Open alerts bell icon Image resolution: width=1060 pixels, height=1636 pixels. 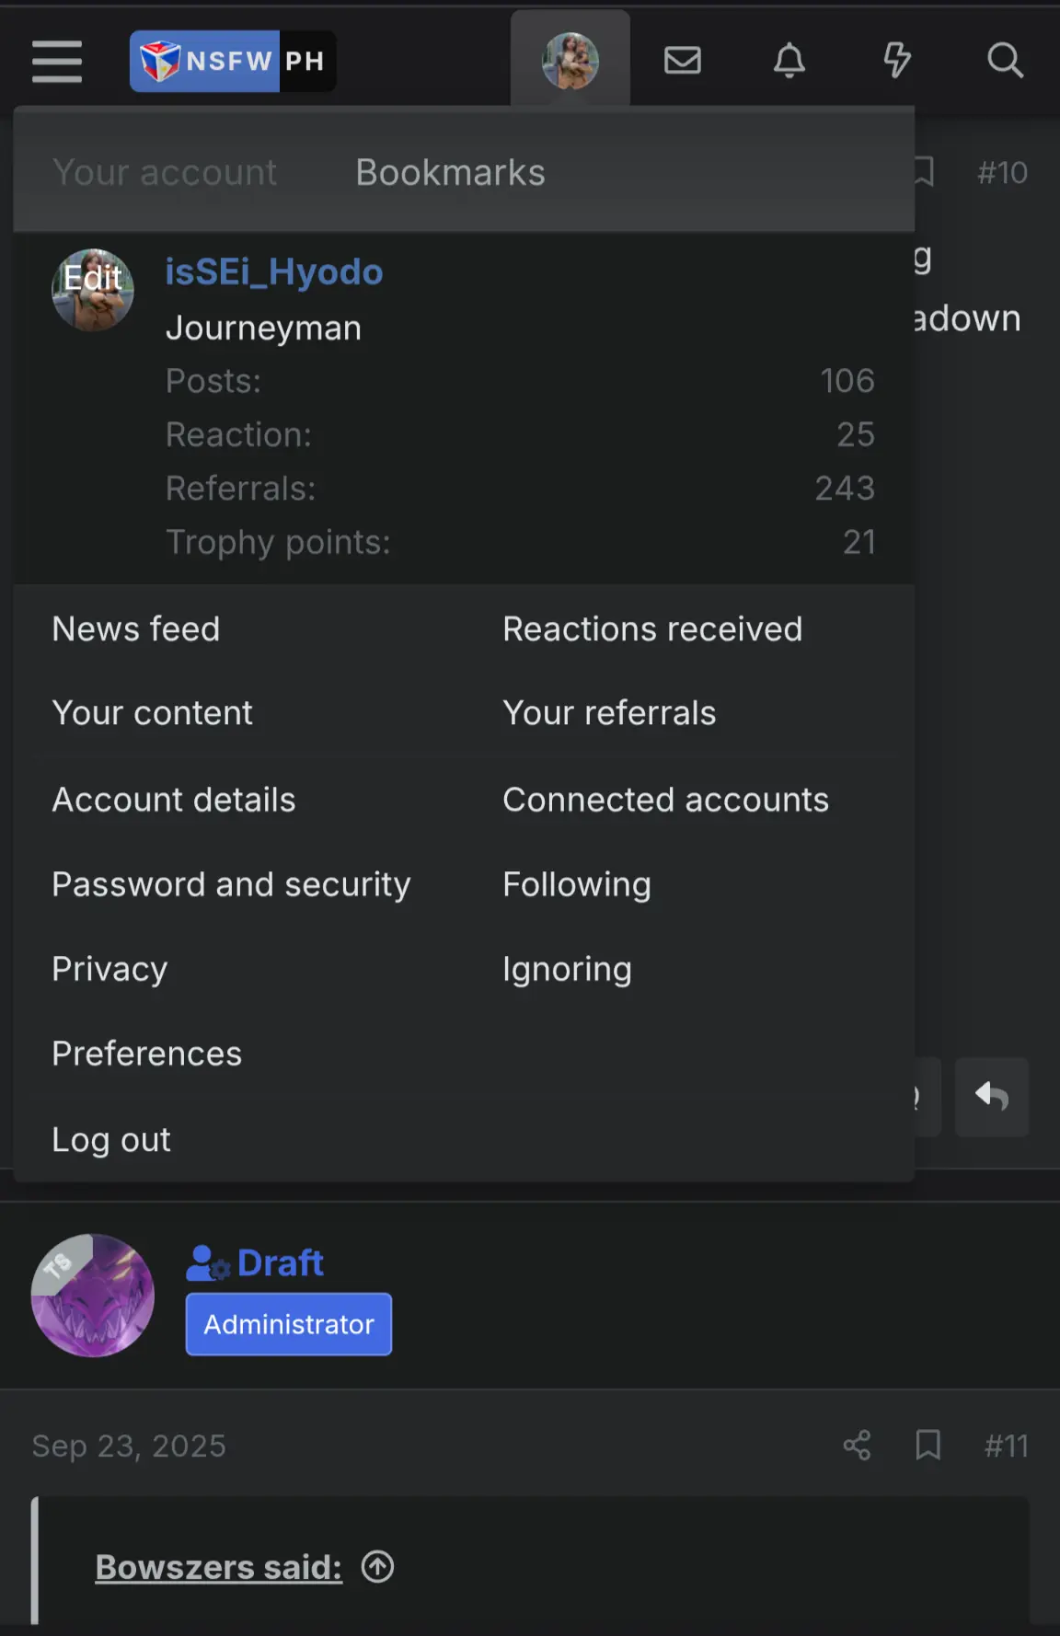pyautogui.click(x=789, y=61)
